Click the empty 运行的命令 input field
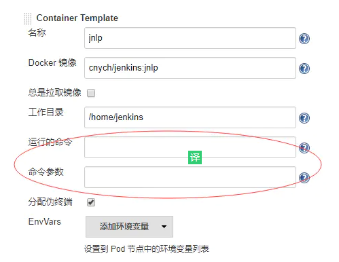The image size is (339, 262). coord(190,147)
